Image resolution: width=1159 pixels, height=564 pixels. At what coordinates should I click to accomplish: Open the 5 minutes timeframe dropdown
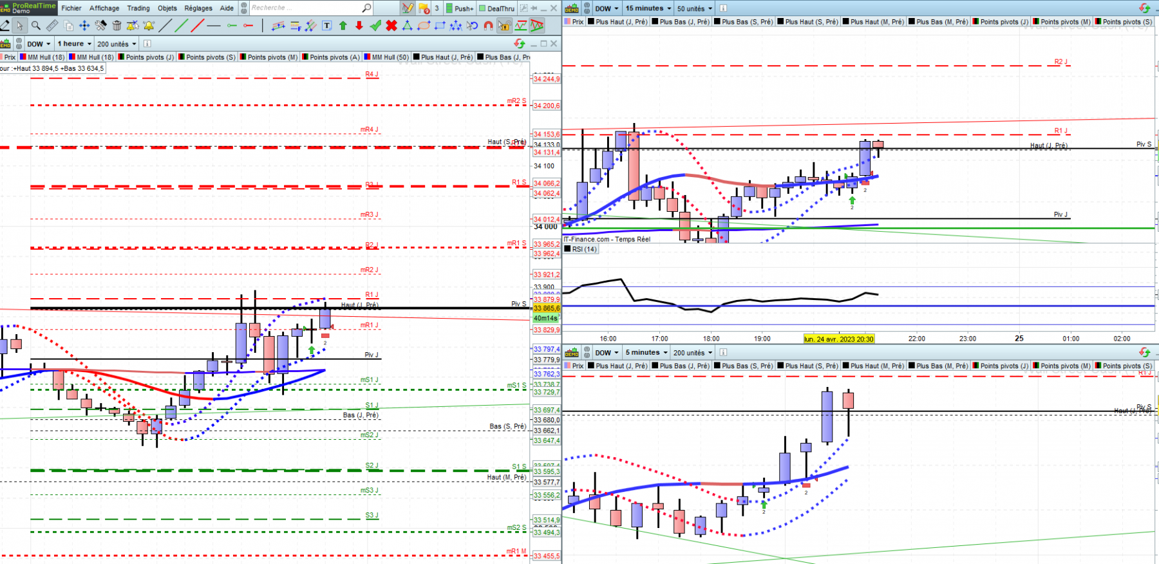pyautogui.click(x=646, y=352)
